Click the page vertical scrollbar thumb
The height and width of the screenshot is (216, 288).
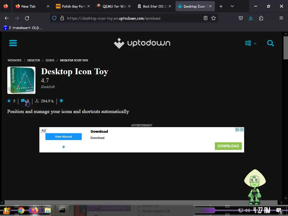286,48
